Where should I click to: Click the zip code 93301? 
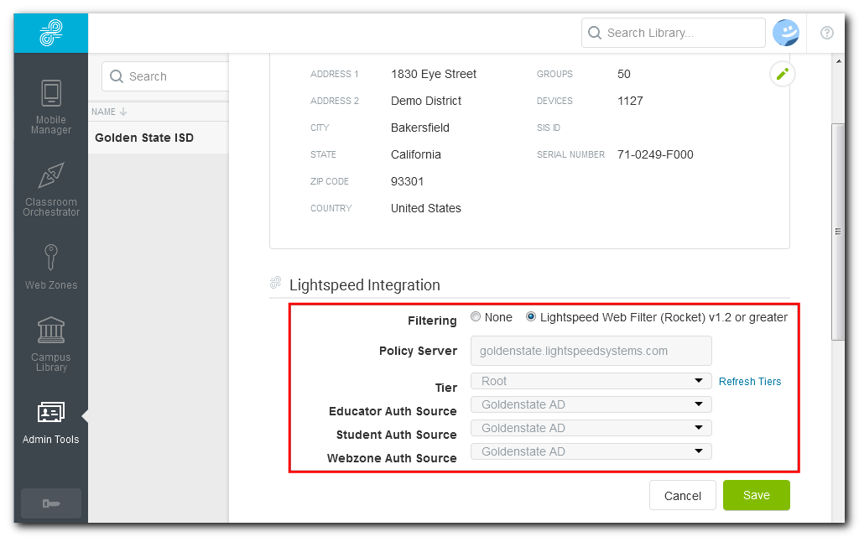[407, 181]
